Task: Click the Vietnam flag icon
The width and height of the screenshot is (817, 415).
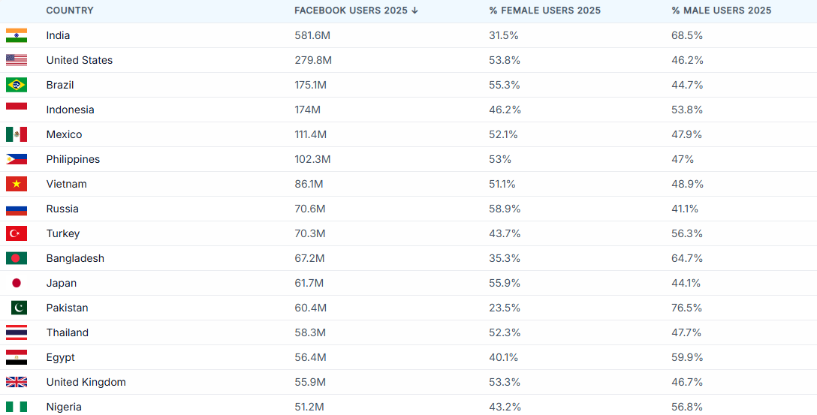Action: tap(17, 184)
